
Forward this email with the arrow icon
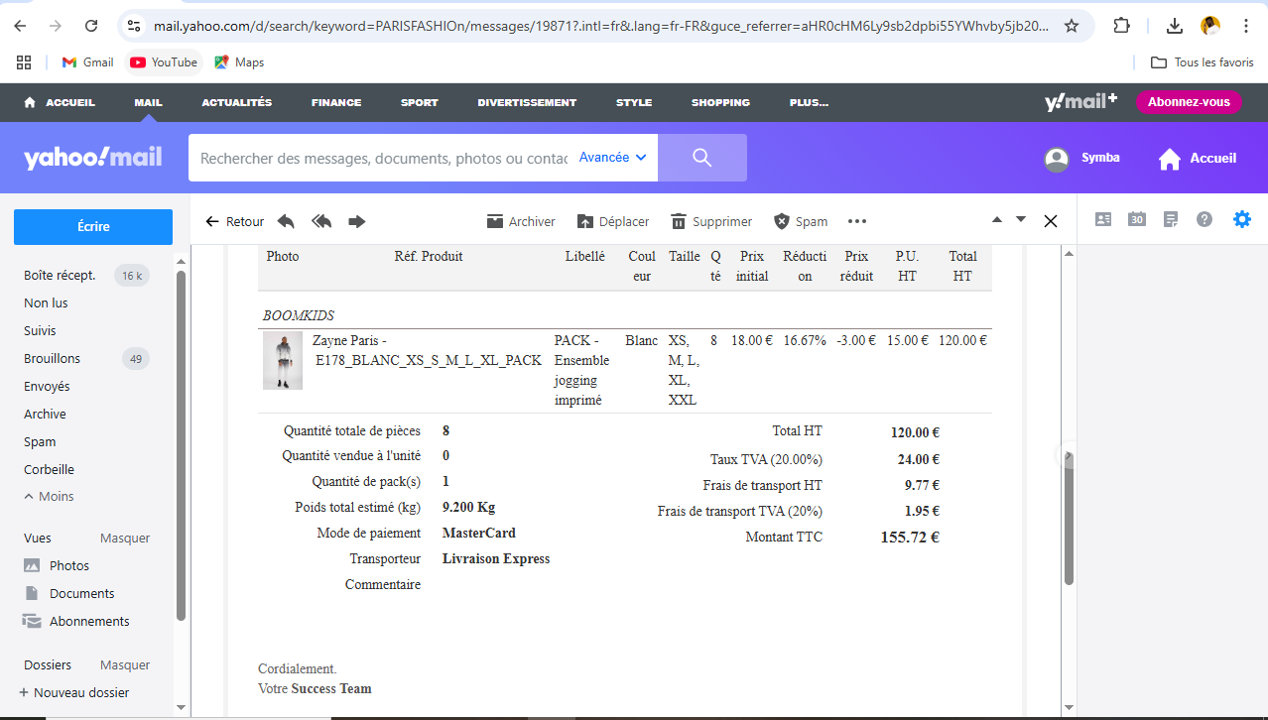(357, 221)
